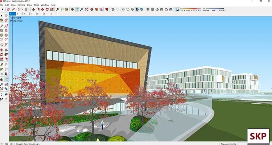
Task: Choose the Tape Measure tool in top toolbar
Action: point(58,9)
